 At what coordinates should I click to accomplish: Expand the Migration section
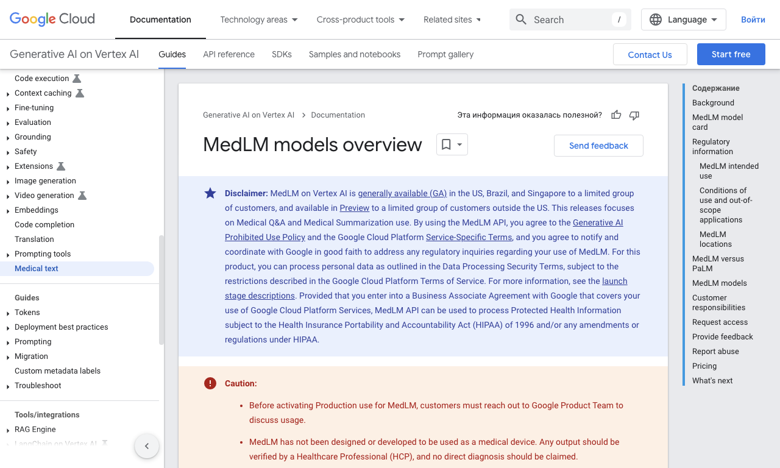pyautogui.click(x=8, y=357)
